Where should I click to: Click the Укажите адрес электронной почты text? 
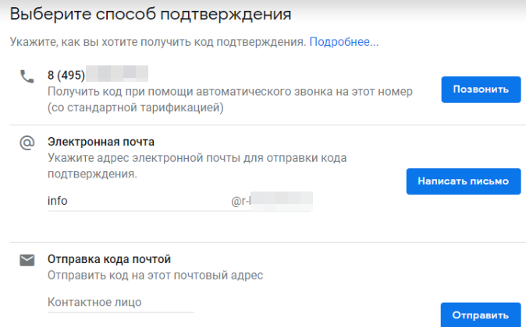coord(197,158)
